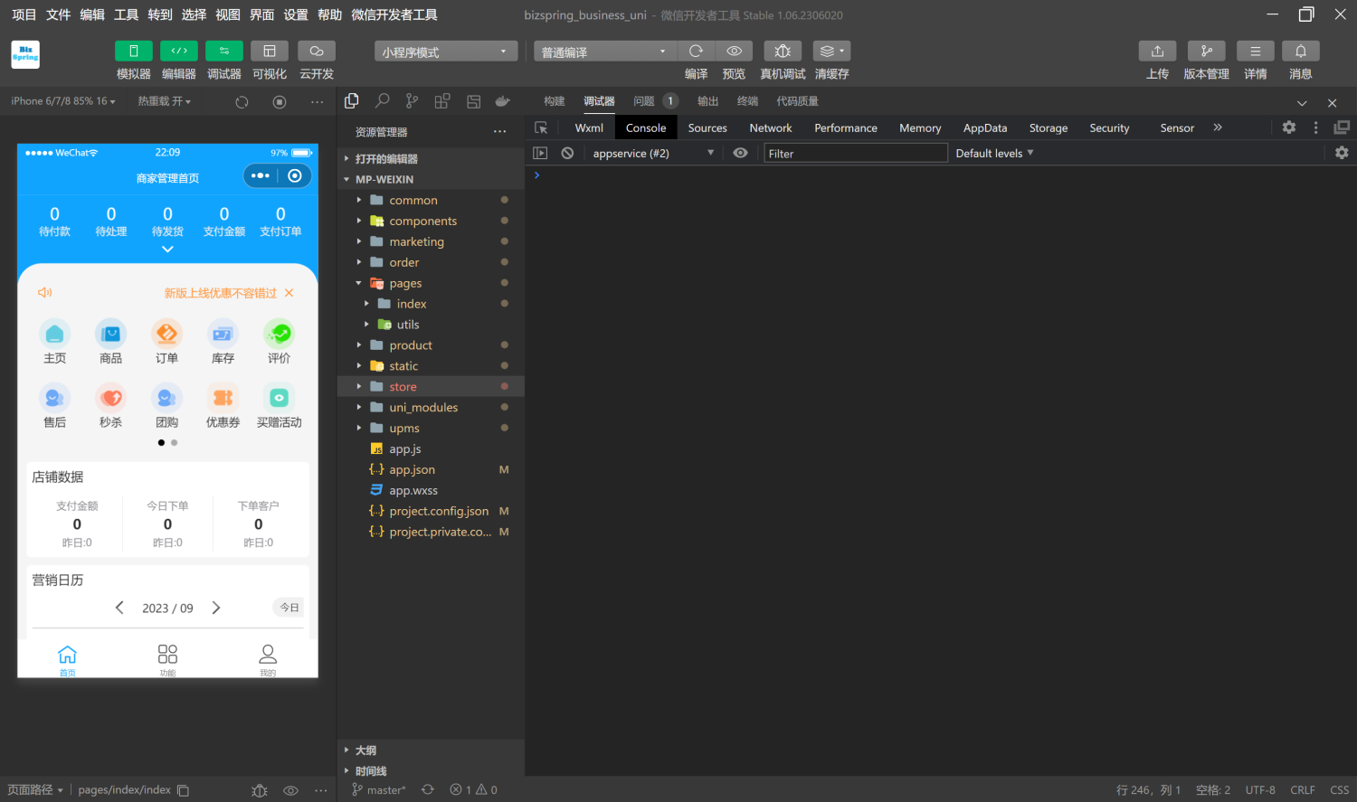Stop the simulator with the stop icon
Viewport: 1357px width, 802px height.
tap(280, 102)
